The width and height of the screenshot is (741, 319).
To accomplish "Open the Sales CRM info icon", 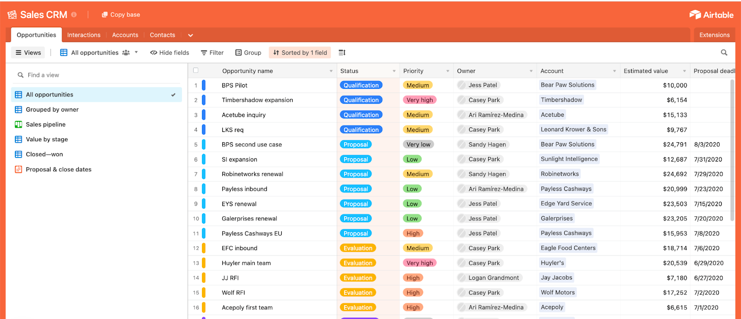I will click(74, 15).
